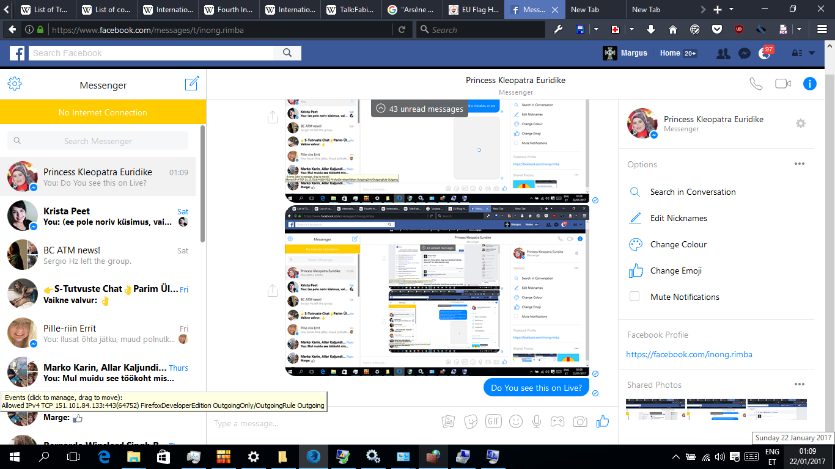
Task: Expand dropdown next to PDF icon
Action: pyautogui.click(x=799, y=29)
